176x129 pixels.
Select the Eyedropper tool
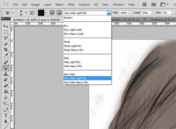(x=6, y=56)
